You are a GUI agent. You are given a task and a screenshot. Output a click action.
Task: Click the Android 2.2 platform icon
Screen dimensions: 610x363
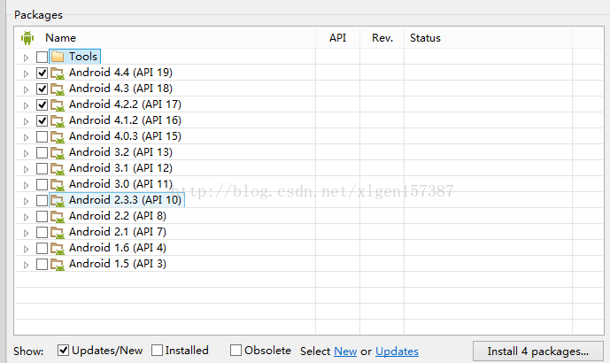(x=58, y=217)
